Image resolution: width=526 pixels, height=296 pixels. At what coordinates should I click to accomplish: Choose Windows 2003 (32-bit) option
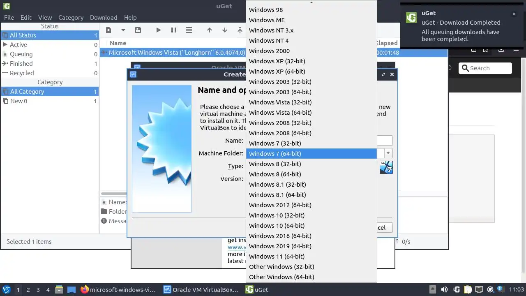pos(311,81)
